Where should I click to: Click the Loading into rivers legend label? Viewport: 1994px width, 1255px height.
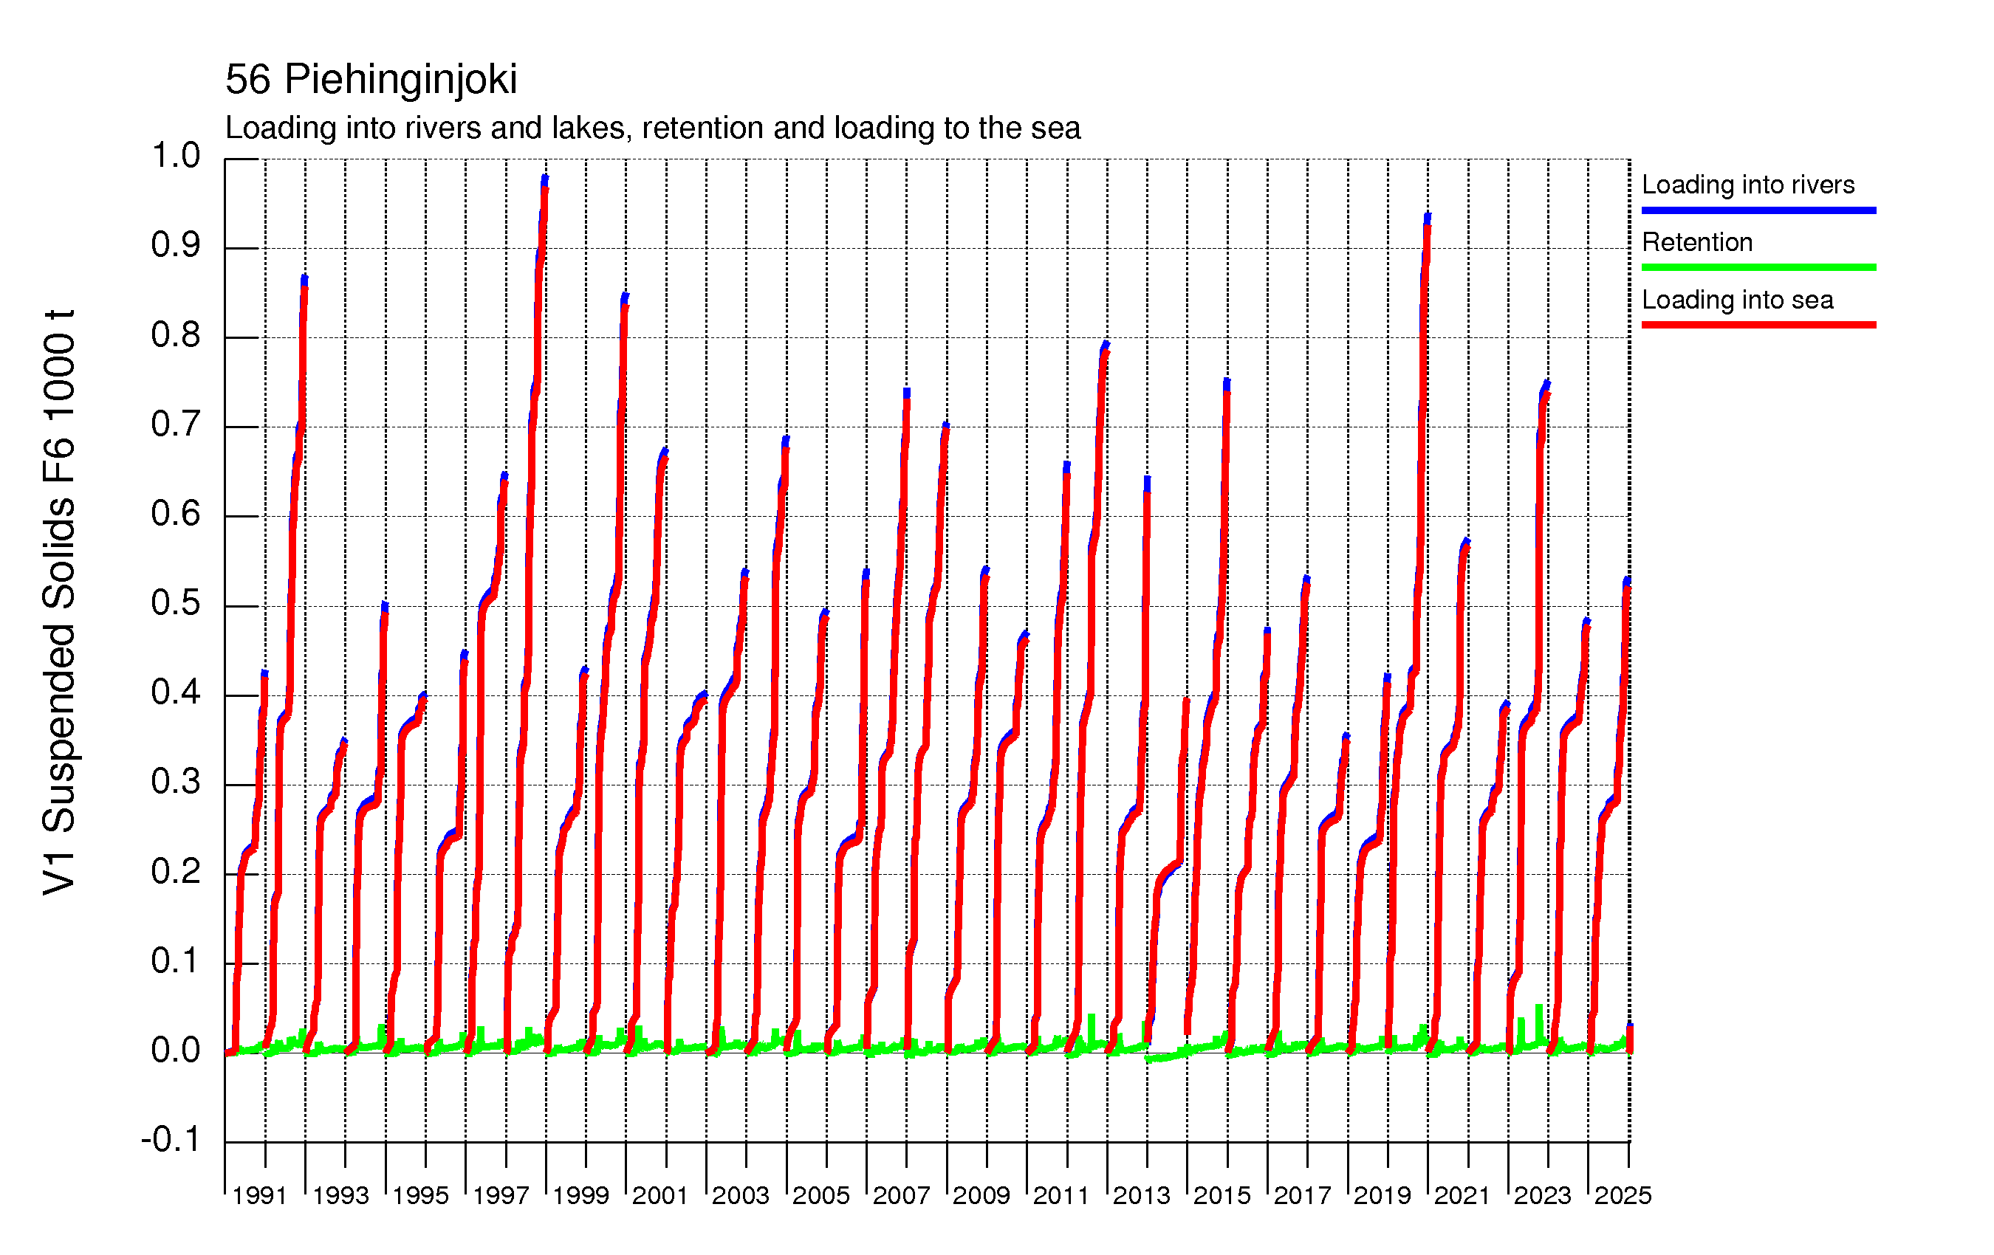click(1747, 185)
